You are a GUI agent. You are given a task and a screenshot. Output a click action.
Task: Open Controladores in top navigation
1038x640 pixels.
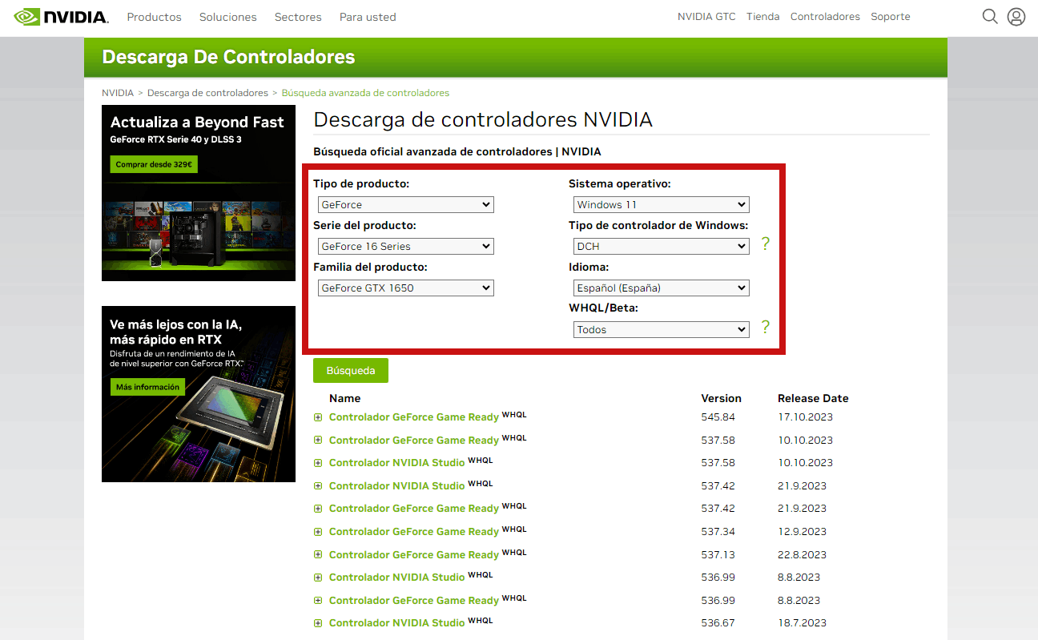click(825, 17)
